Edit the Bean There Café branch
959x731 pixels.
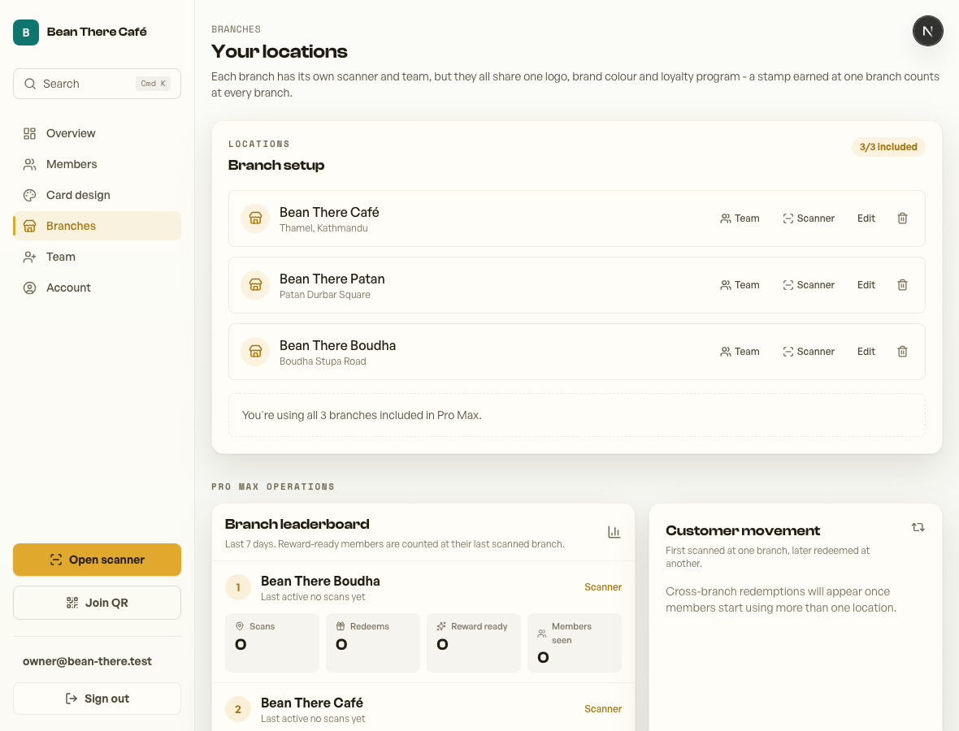pyautogui.click(x=866, y=218)
